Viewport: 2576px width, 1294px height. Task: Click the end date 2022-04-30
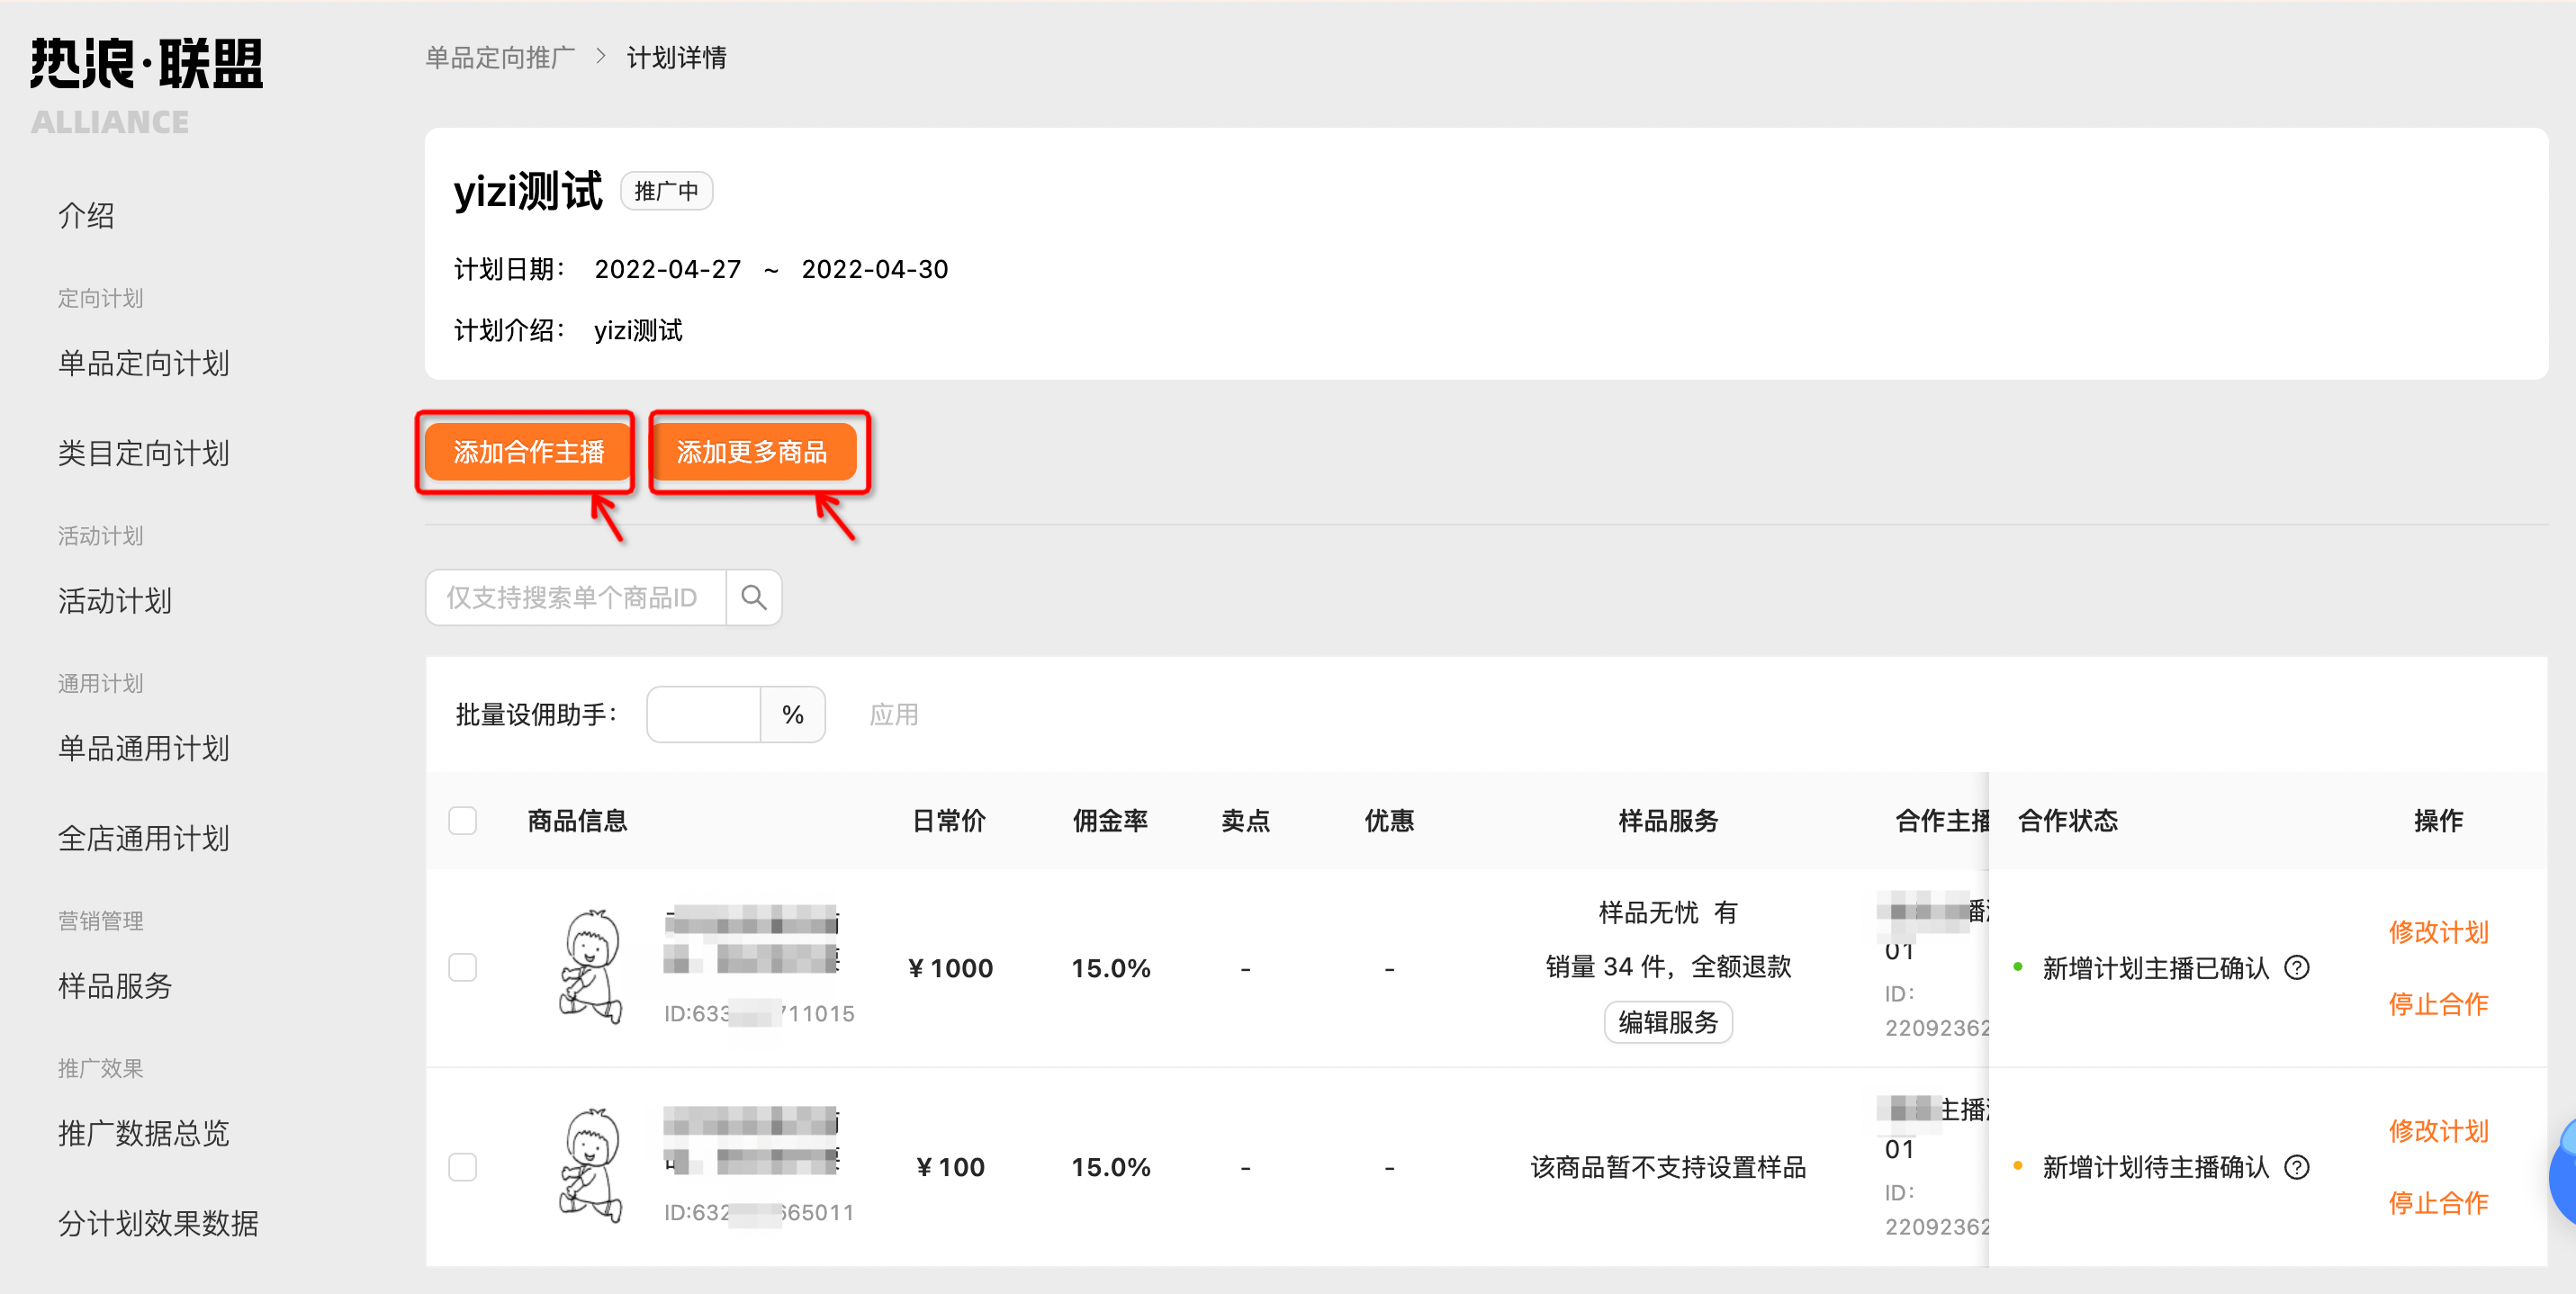(875, 269)
